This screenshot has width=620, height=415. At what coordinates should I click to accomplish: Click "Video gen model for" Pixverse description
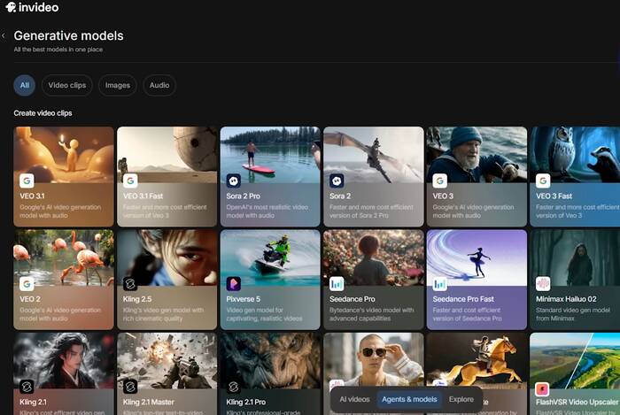255,311
